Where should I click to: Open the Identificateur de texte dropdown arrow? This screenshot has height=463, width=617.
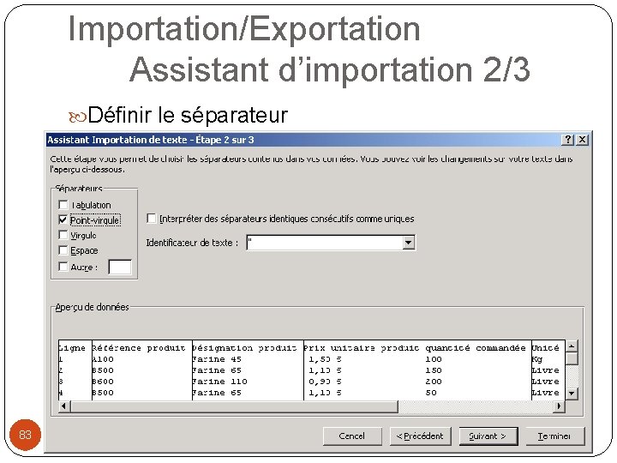coord(409,243)
